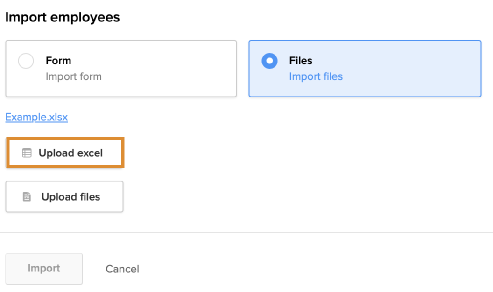This screenshot has height=292, width=493.
Task: Click the blue 'Import files' subtitle
Action: pos(316,76)
